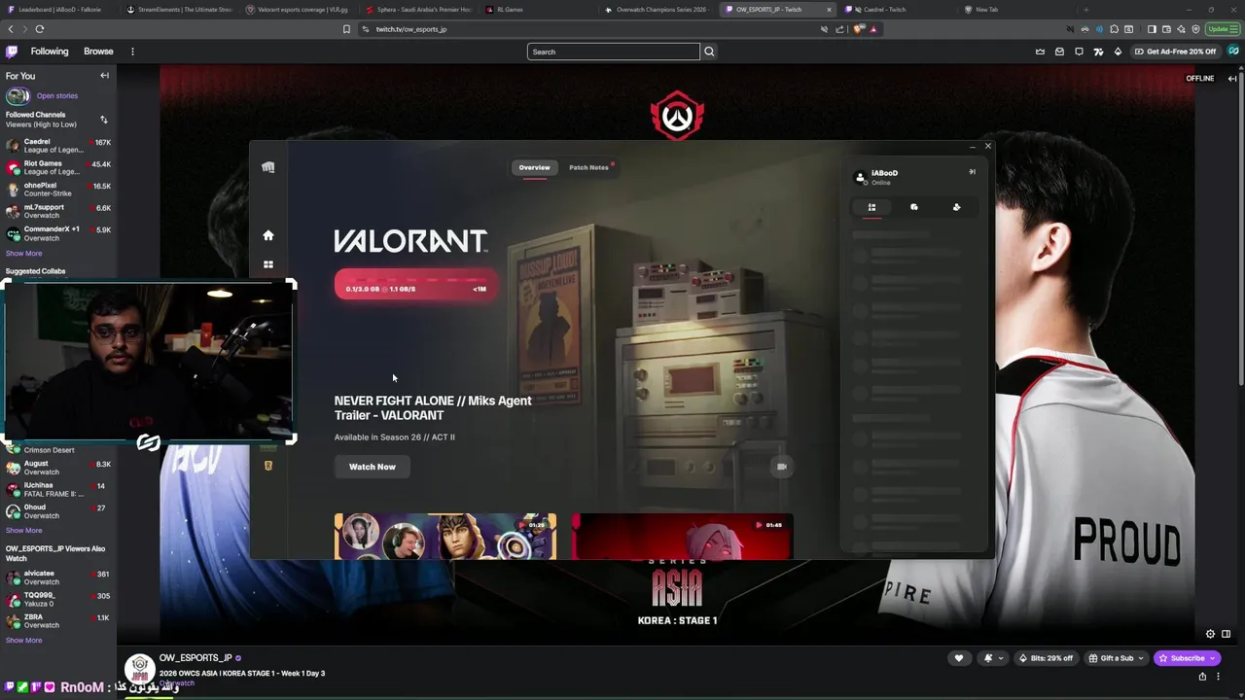Open player settings gear icon
The image size is (1245, 700).
[x=1210, y=634]
